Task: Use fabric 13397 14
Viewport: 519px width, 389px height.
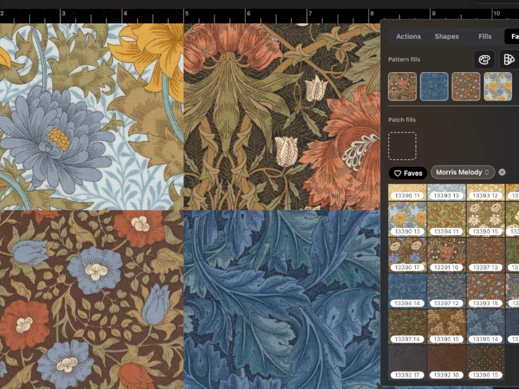Action: [407, 327]
